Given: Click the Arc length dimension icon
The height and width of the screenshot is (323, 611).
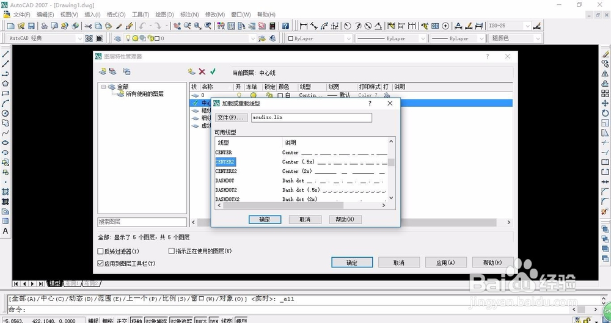Looking at the screenshot, I should pyautogui.click(x=324, y=26).
